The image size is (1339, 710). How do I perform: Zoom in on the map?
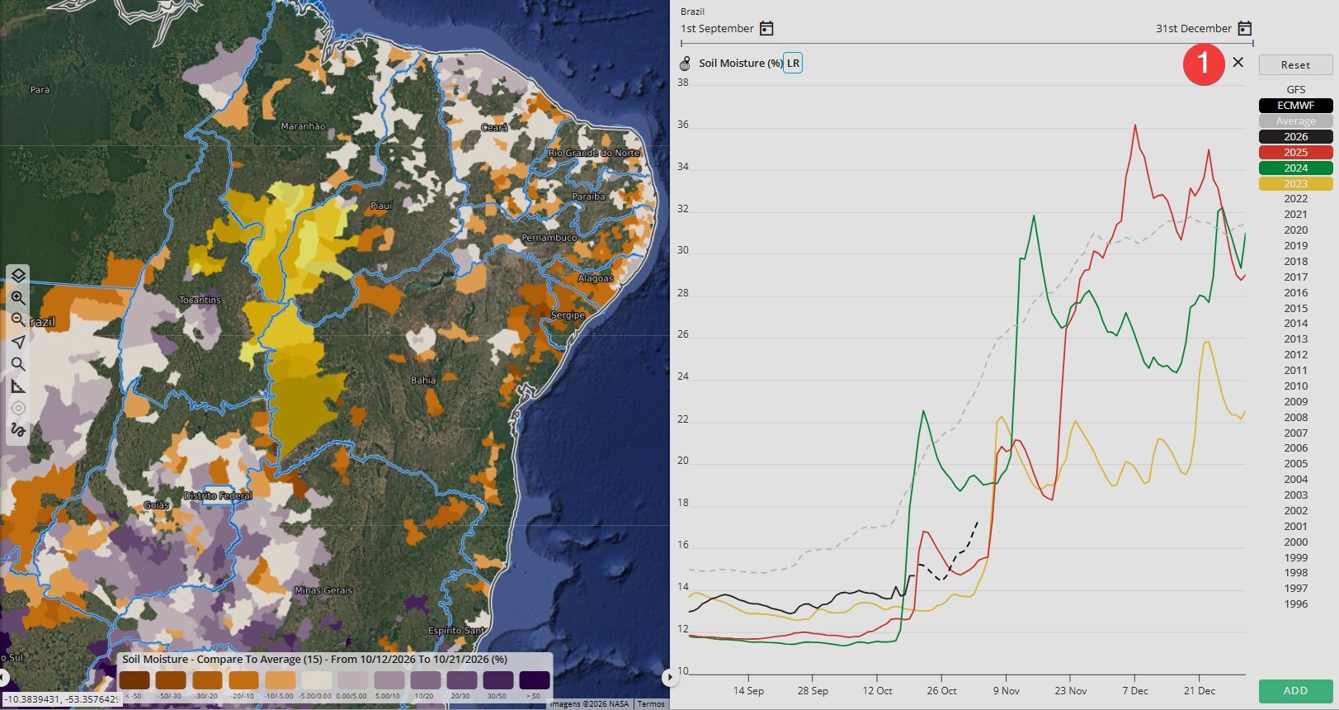pos(18,298)
